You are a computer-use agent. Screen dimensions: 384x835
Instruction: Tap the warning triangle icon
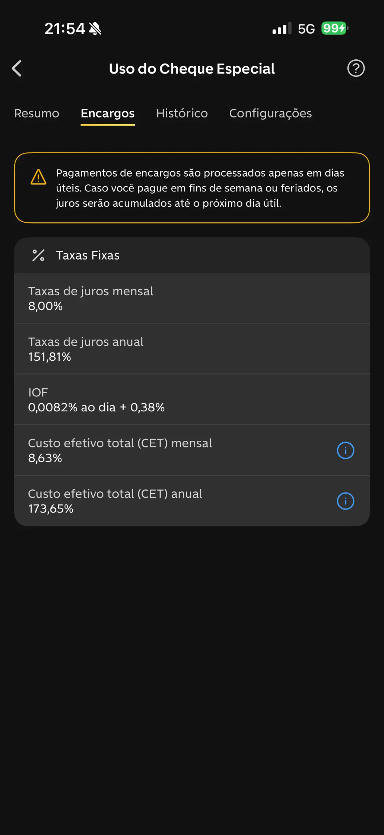[38, 177]
